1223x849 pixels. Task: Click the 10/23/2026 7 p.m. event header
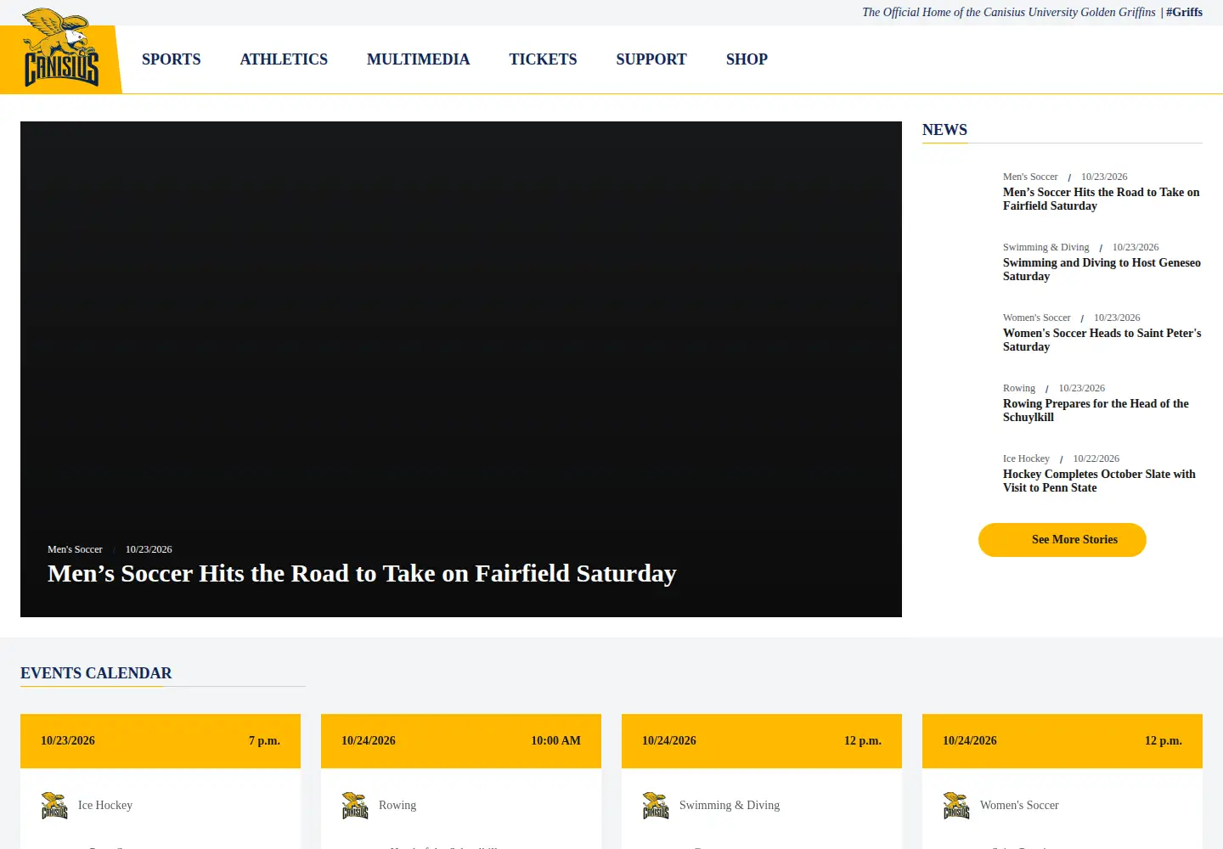coord(161,741)
